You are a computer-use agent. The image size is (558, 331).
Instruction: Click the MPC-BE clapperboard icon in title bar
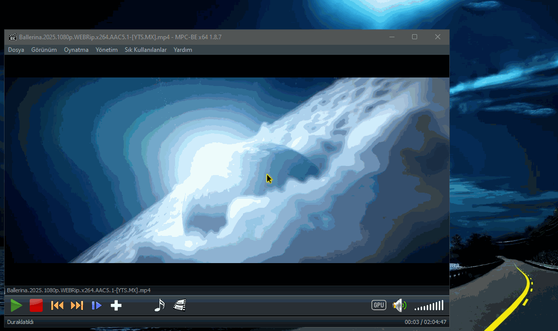pyautogui.click(x=13, y=37)
